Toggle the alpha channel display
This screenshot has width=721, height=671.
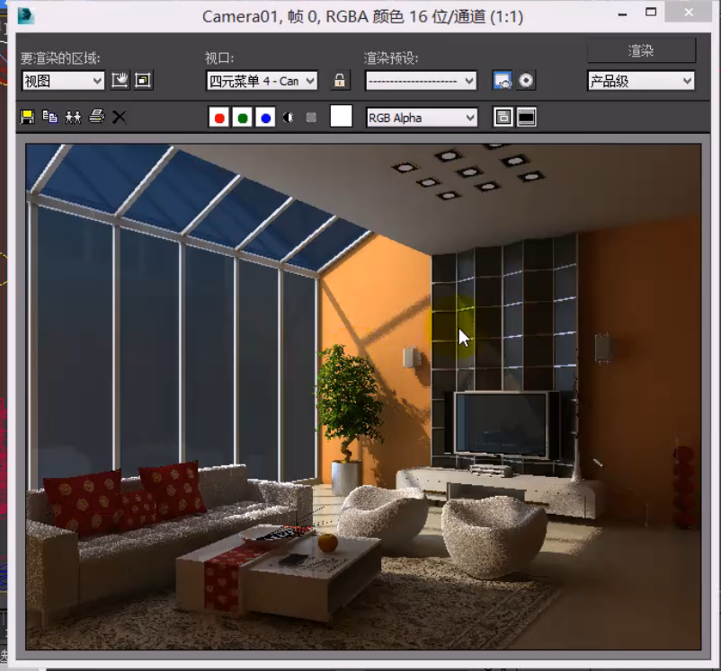coord(289,118)
